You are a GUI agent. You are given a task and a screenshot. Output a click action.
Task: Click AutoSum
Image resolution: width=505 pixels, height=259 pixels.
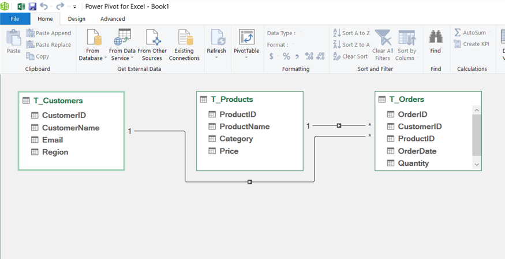tap(470, 32)
